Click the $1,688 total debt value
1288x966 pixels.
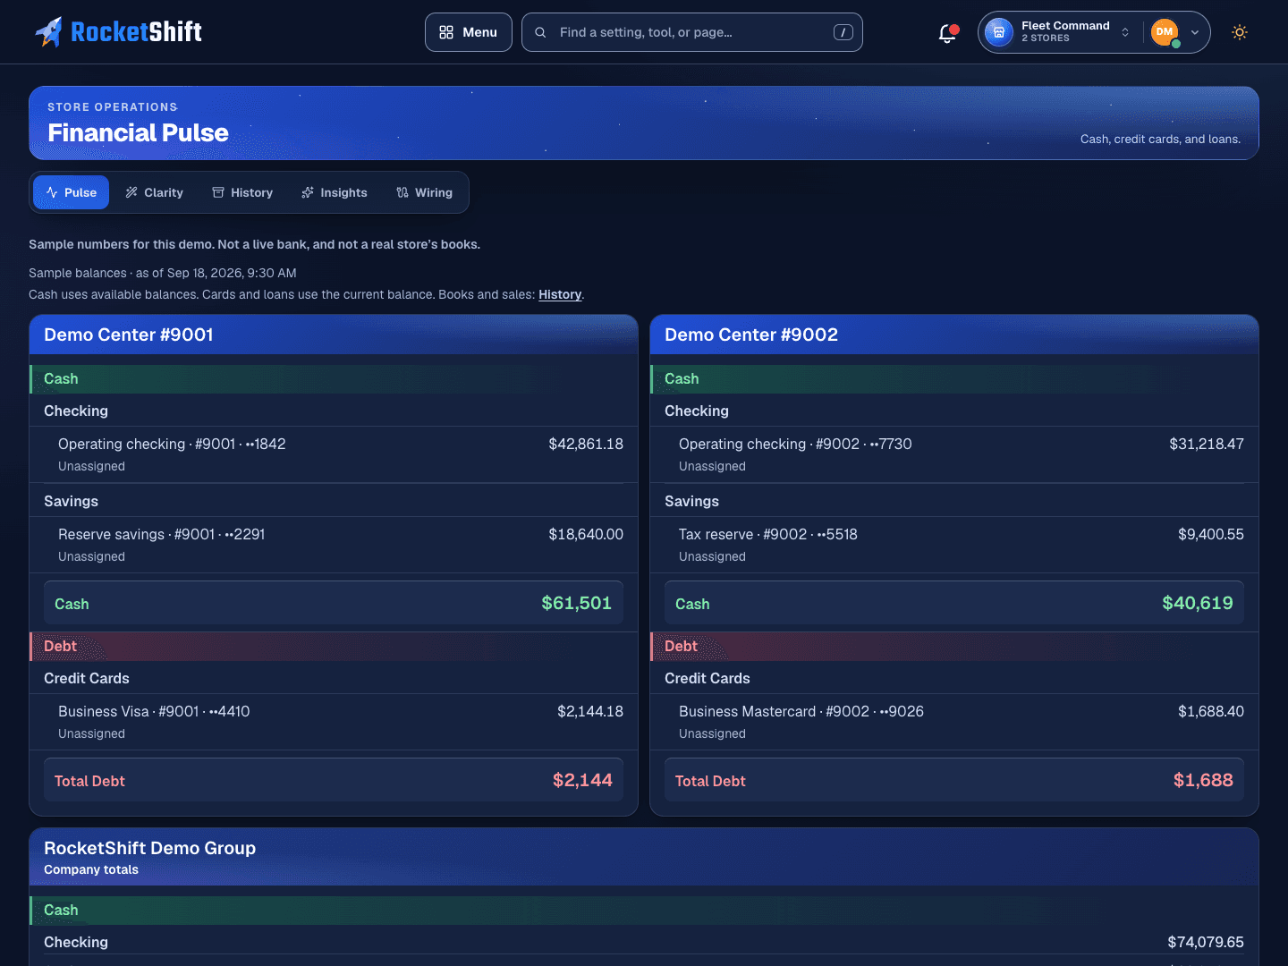(1203, 780)
